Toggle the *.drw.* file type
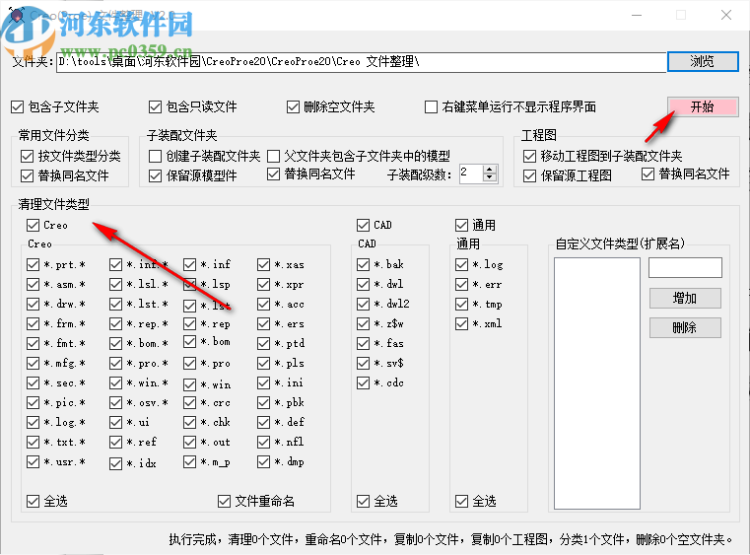This screenshot has width=750, height=555. coord(33,304)
